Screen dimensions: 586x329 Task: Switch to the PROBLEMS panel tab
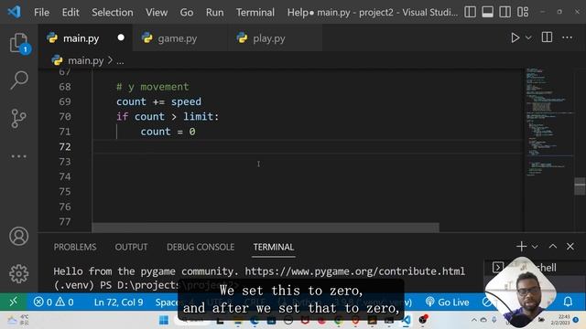pos(75,247)
